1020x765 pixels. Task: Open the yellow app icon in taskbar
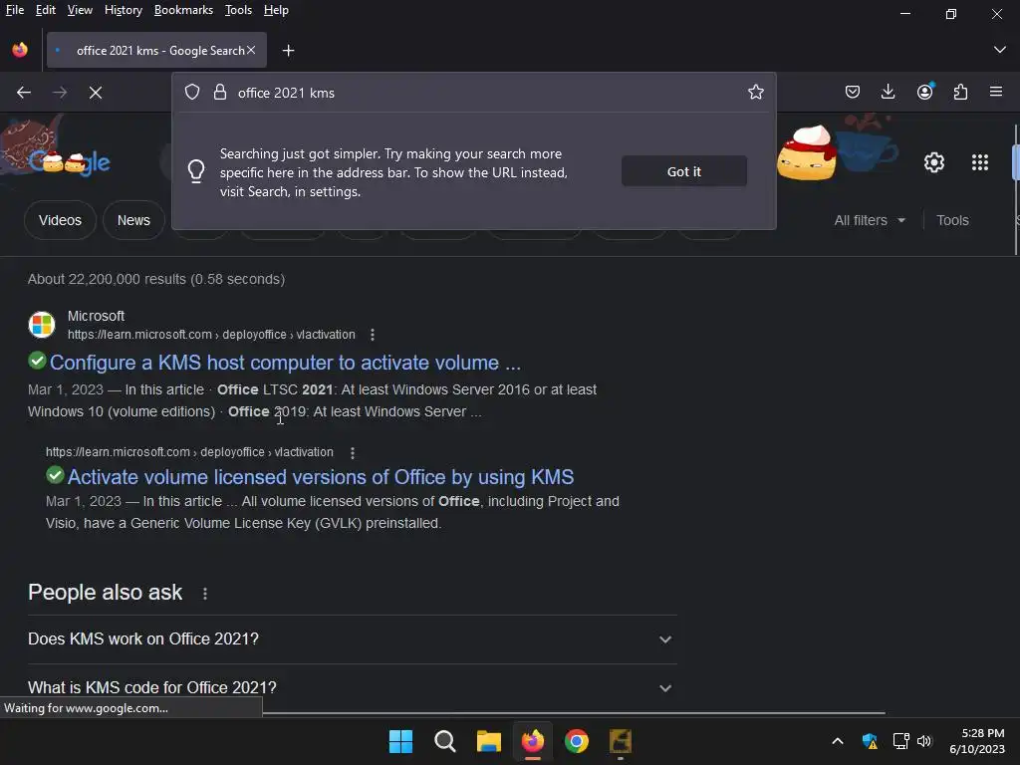621,741
